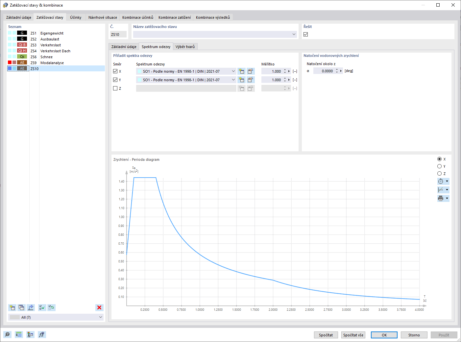This screenshot has width=461, height=342.
Task: Open the Základní údaje sub-tab of ZS10
Action: tap(124, 47)
